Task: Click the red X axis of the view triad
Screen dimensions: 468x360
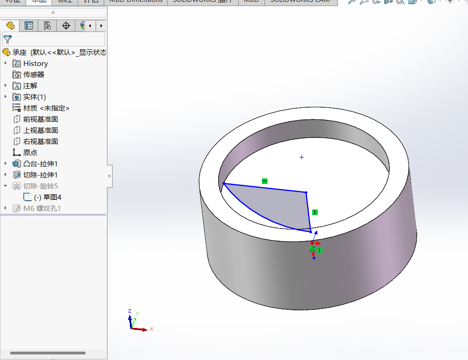Action: pos(140,329)
